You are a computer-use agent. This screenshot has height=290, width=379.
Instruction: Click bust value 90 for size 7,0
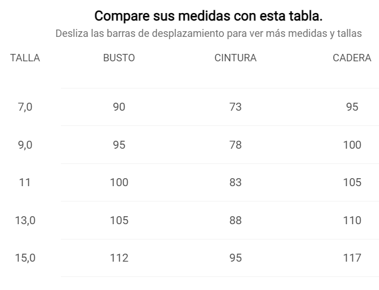click(119, 107)
